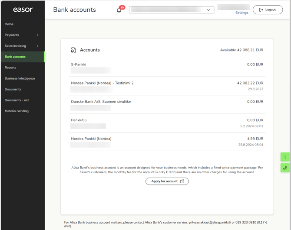Select Bank accounts in sidebar
Viewport: 291px width, 230px height.
pyautogui.click(x=23, y=57)
